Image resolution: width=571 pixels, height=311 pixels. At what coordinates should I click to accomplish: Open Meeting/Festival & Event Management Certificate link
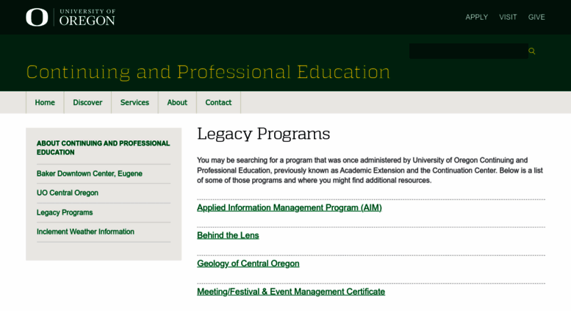click(x=291, y=292)
